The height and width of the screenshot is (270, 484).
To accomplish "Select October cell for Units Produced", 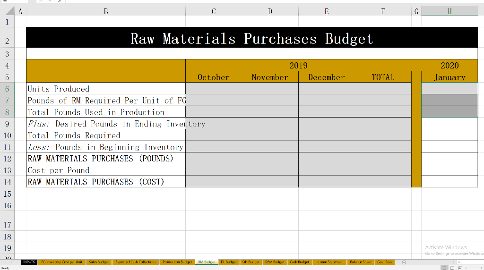I will pyautogui.click(x=214, y=89).
